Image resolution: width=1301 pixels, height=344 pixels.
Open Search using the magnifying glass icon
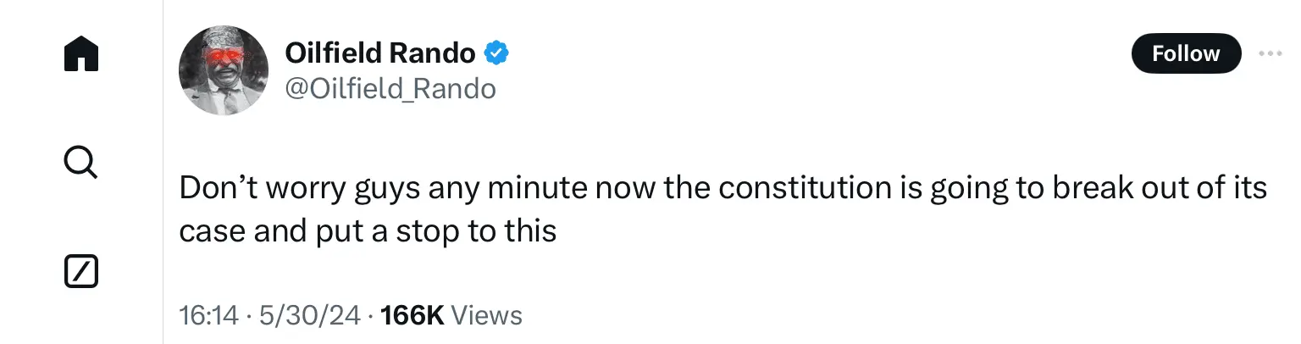81,161
